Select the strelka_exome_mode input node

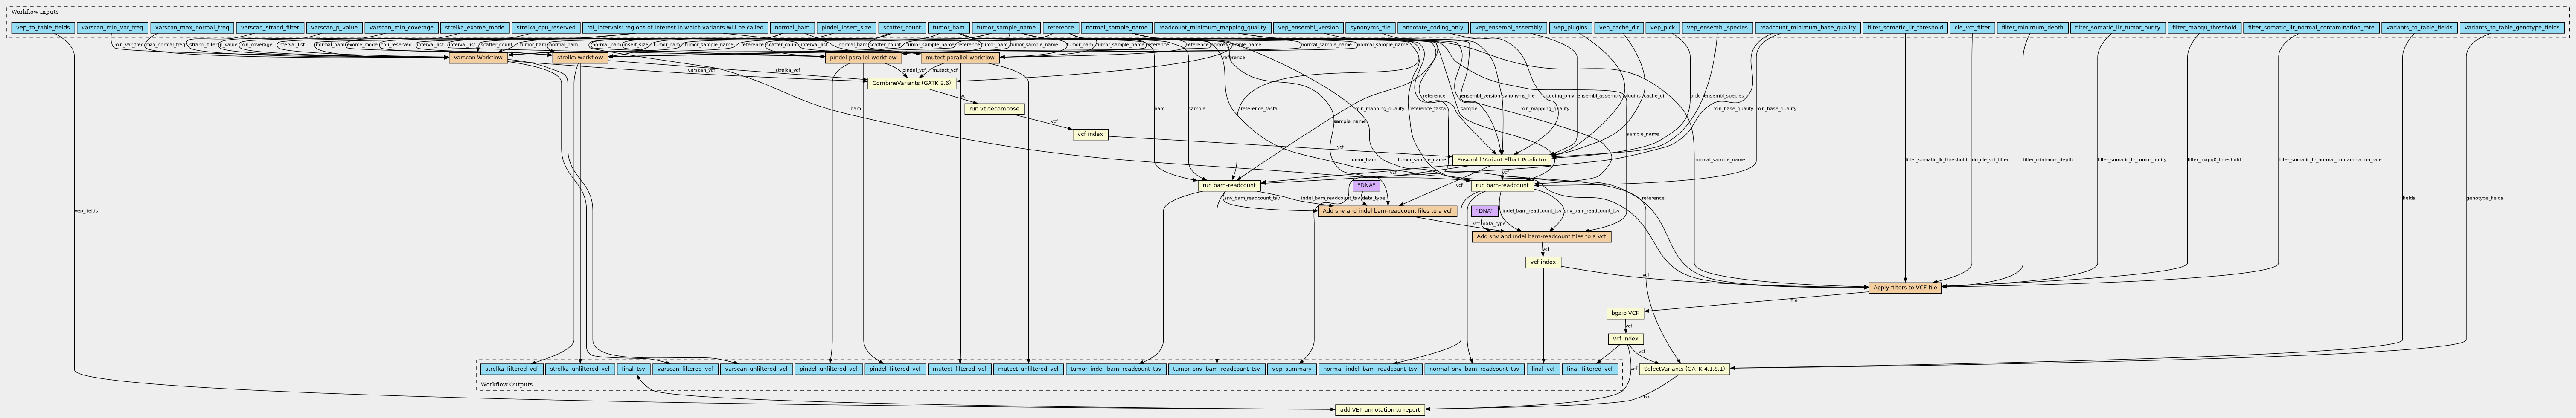coord(475,28)
